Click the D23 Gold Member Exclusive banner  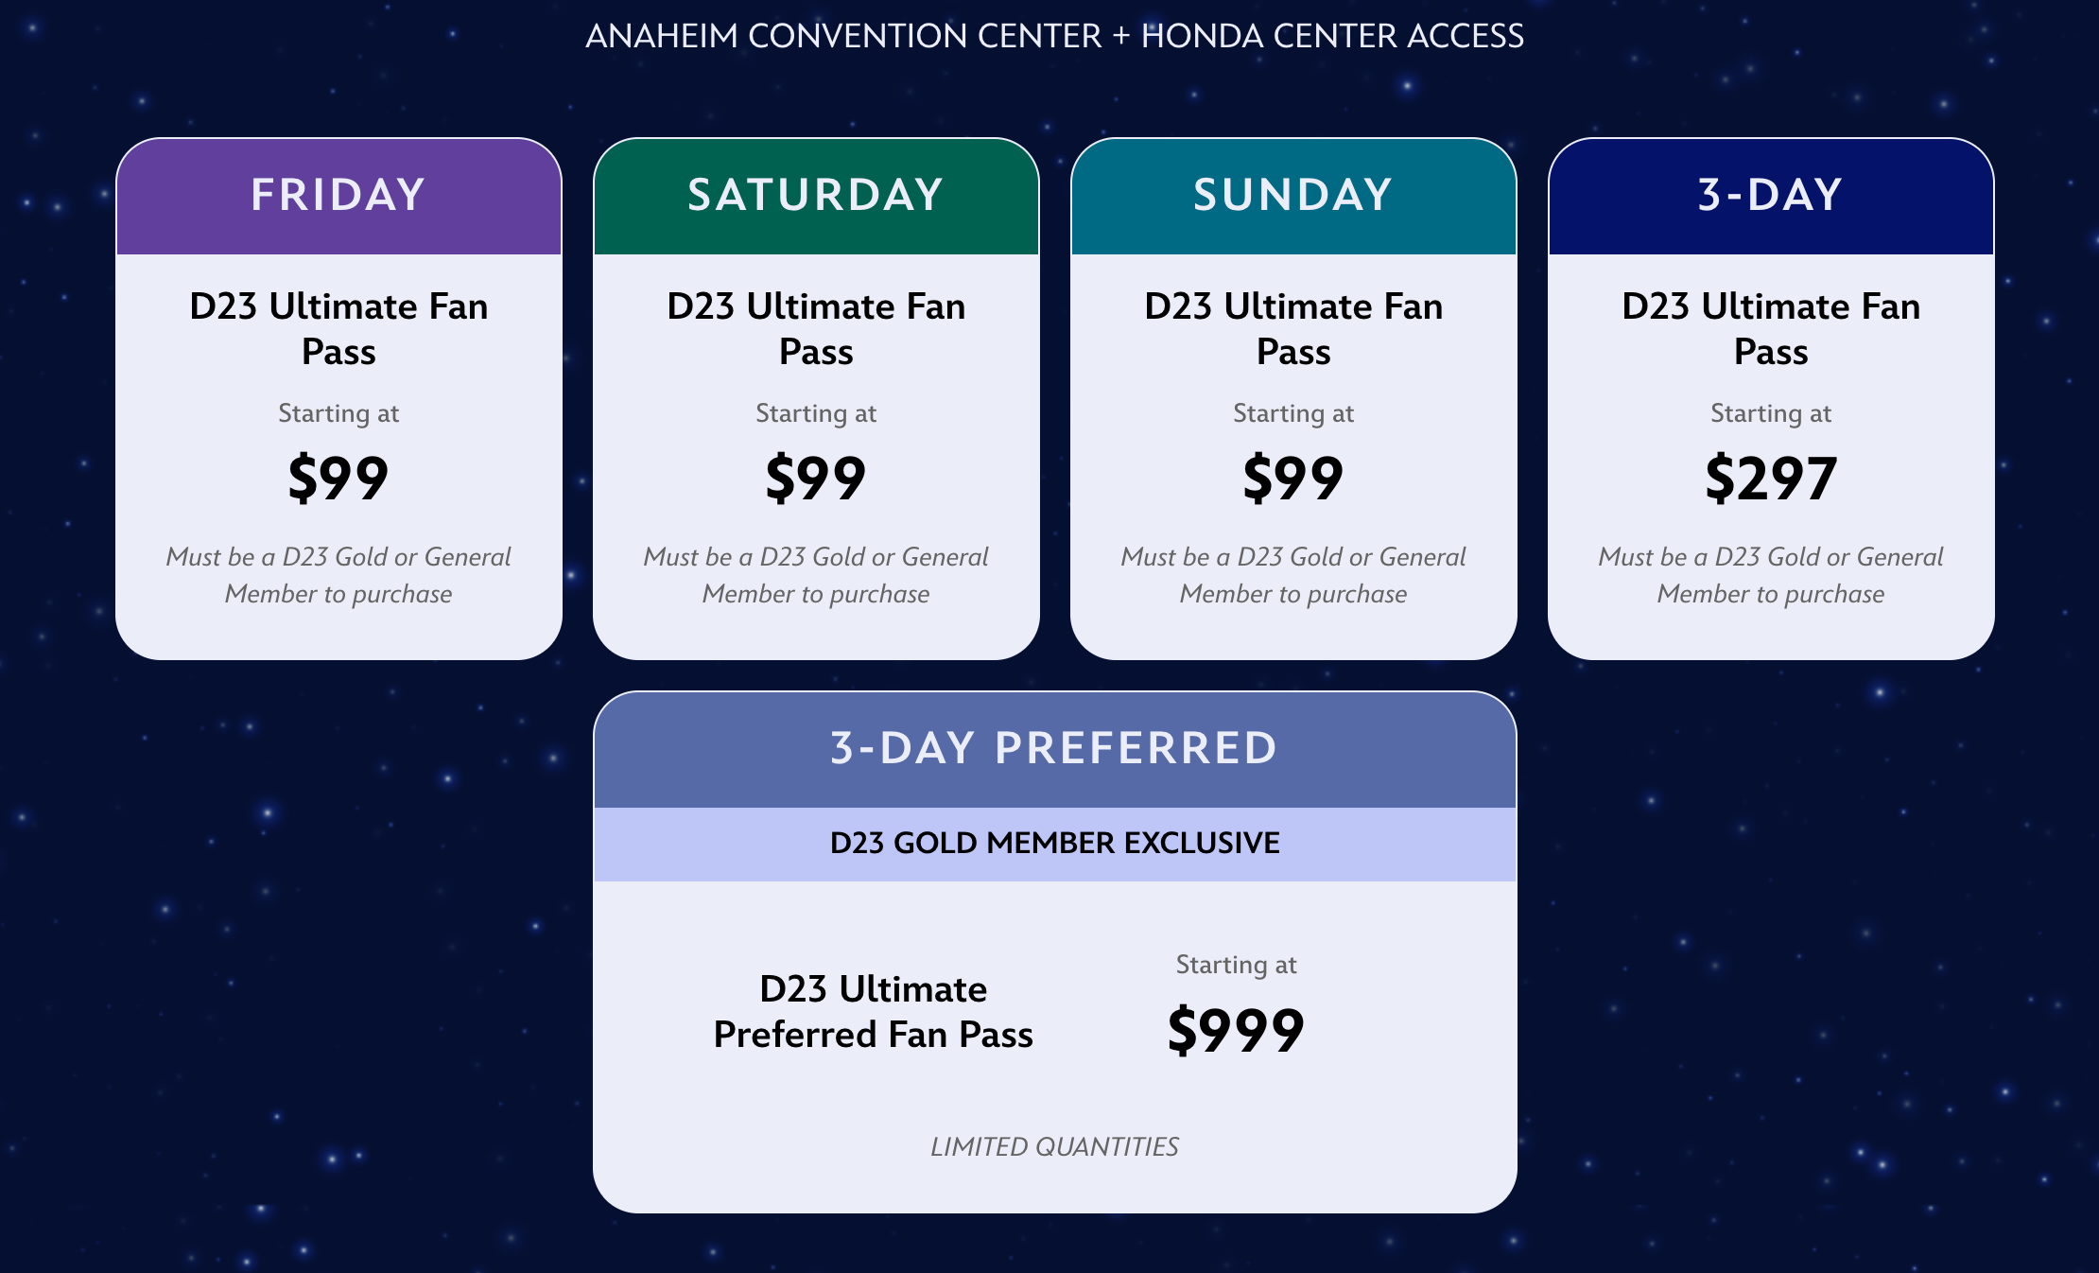tap(1055, 844)
